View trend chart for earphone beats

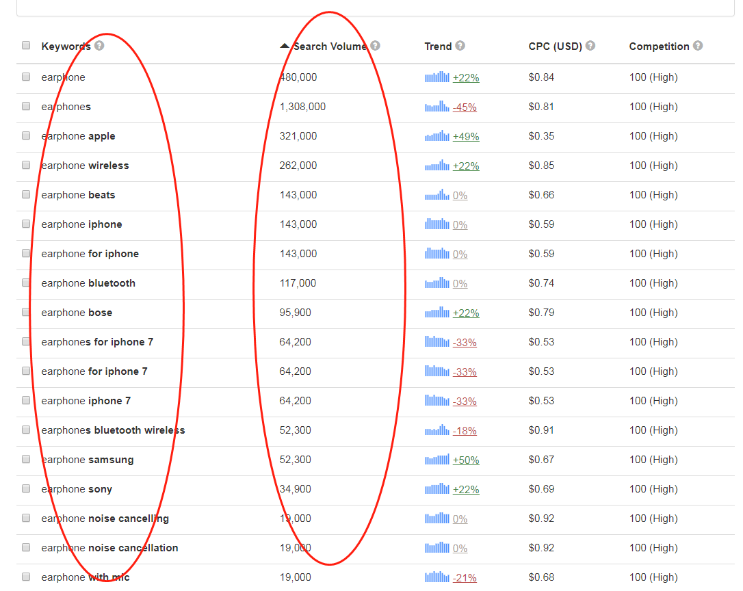point(437,194)
